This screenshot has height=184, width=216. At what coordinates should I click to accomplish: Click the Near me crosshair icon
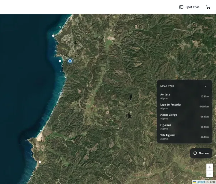(195, 153)
